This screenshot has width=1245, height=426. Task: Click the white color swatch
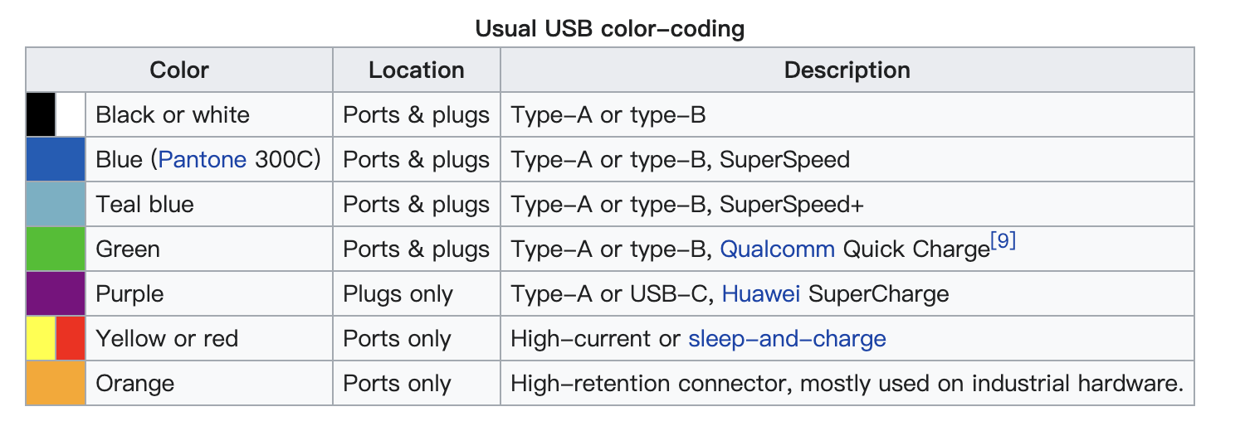[x=71, y=114]
